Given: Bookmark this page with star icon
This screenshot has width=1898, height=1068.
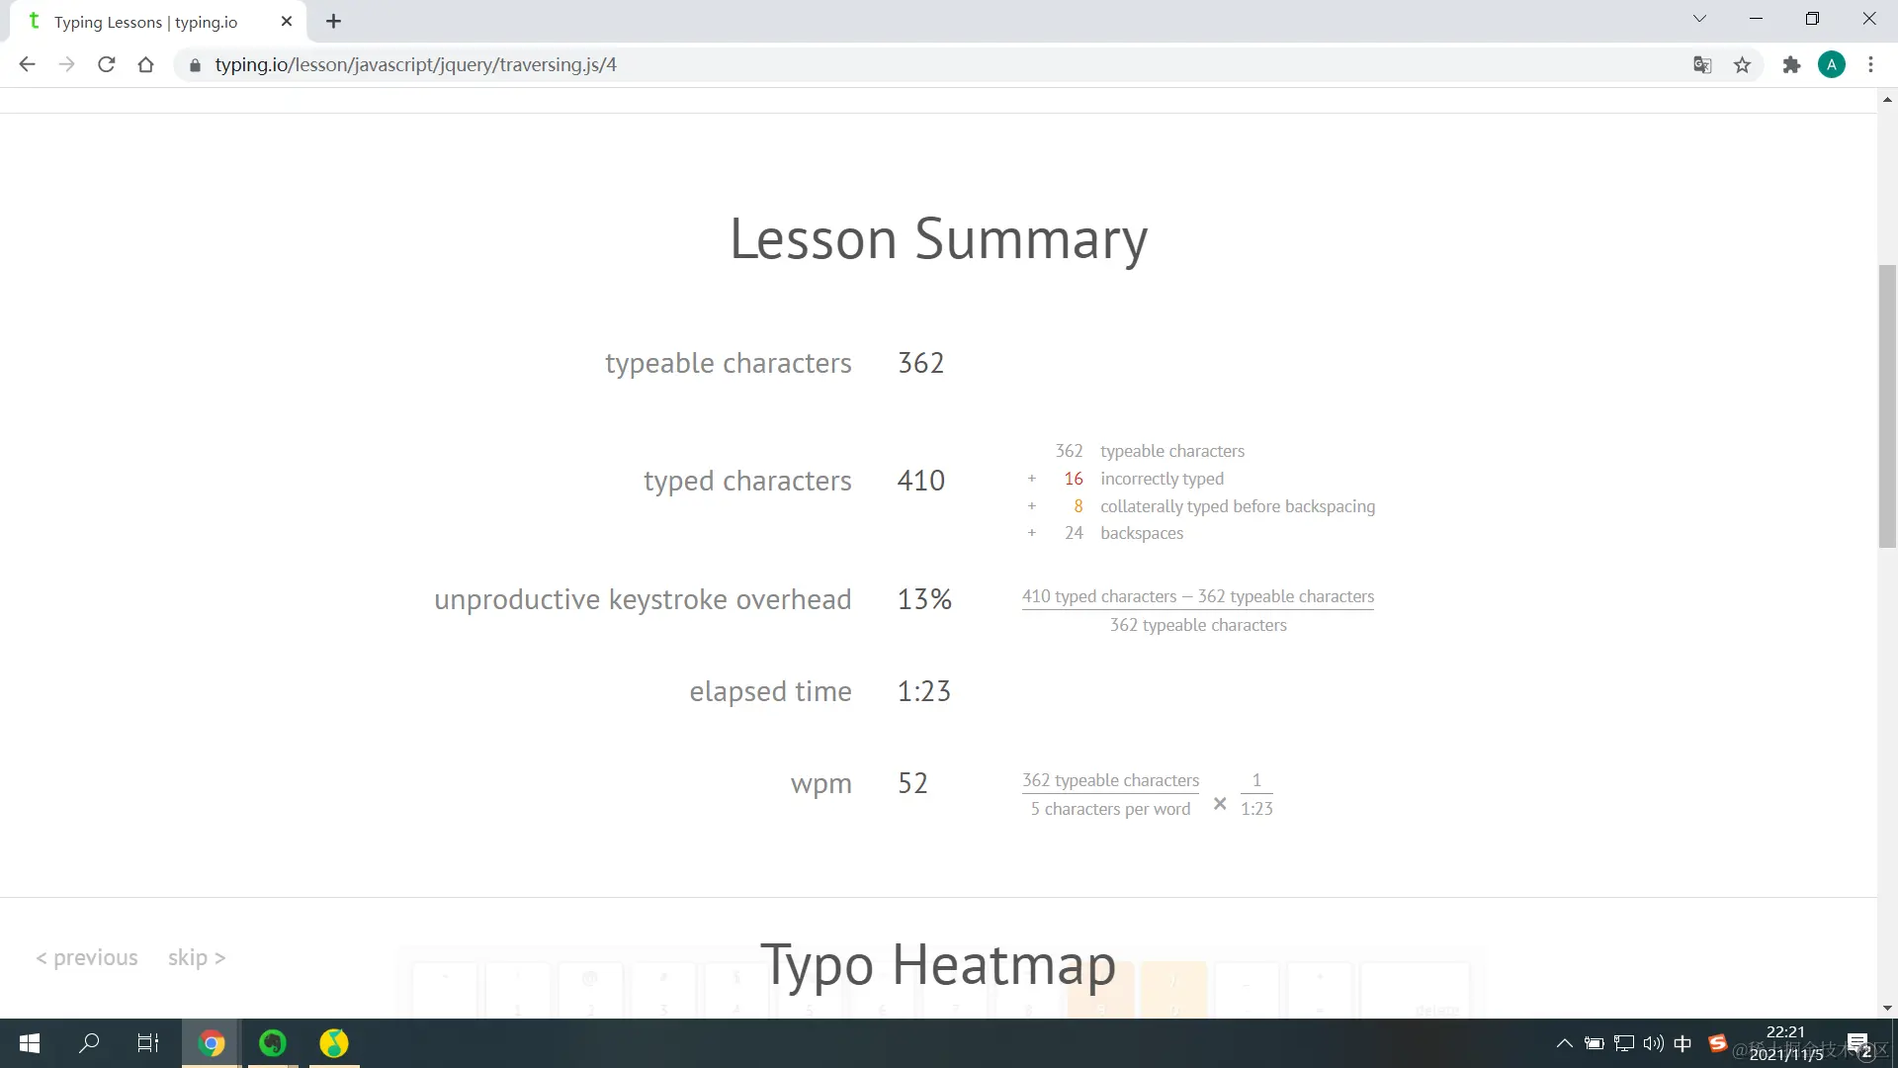Looking at the screenshot, I should click(x=1742, y=65).
